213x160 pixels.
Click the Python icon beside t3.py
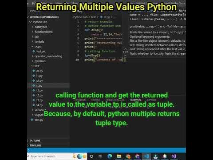click(34, 100)
